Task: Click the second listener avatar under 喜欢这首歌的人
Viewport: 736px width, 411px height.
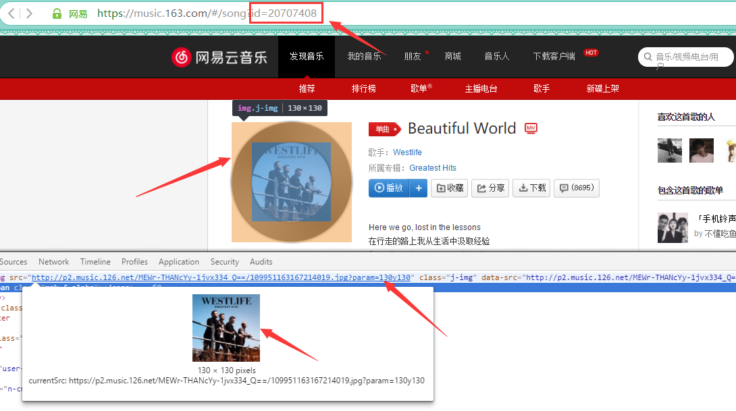Action: (x=702, y=150)
